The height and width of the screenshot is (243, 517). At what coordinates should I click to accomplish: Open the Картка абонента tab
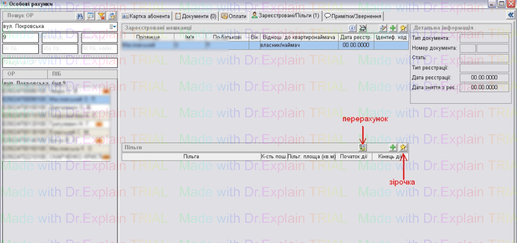pyautogui.click(x=146, y=16)
